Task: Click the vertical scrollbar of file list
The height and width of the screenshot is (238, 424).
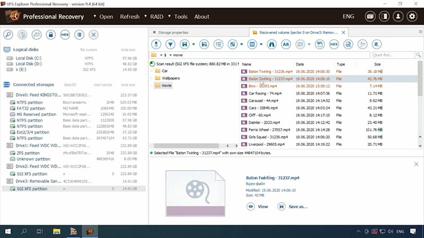Action: (x=420, y=78)
